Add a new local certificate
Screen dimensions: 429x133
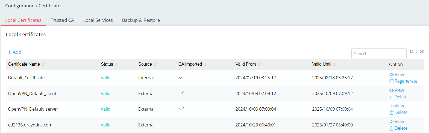point(14,52)
